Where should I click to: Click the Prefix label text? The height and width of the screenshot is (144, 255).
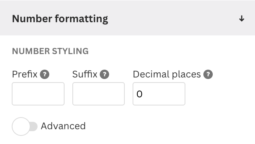coord(25,74)
